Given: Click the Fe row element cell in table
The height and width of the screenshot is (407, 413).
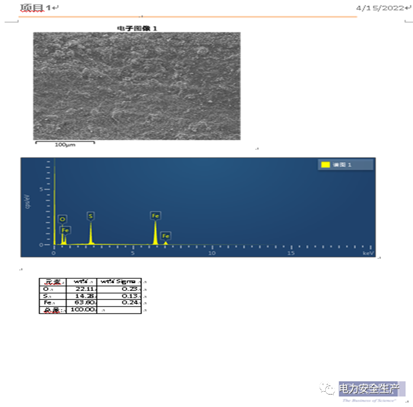Looking at the screenshot, I should (53, 303).
